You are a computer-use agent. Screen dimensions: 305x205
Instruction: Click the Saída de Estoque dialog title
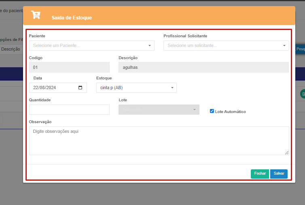pos(72,18)
